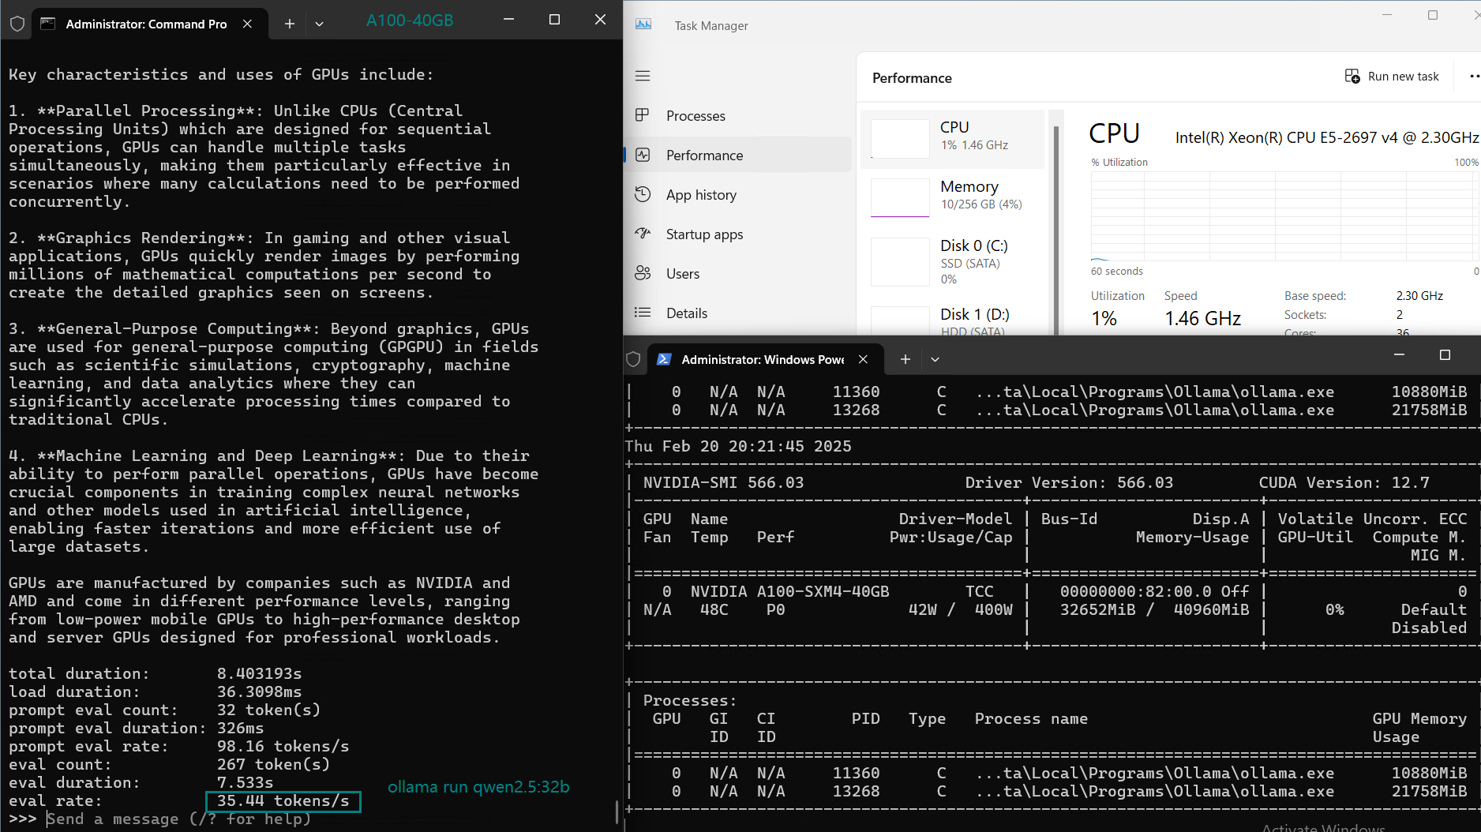The image size is (1481, 832).
Task: Click Disk 0 usage thumbnail graph
Action: [899, 261]
